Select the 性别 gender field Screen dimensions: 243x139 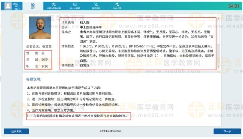(35, 53)
